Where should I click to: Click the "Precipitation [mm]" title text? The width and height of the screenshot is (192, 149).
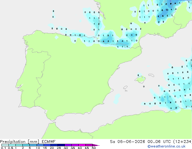(20, 142)
